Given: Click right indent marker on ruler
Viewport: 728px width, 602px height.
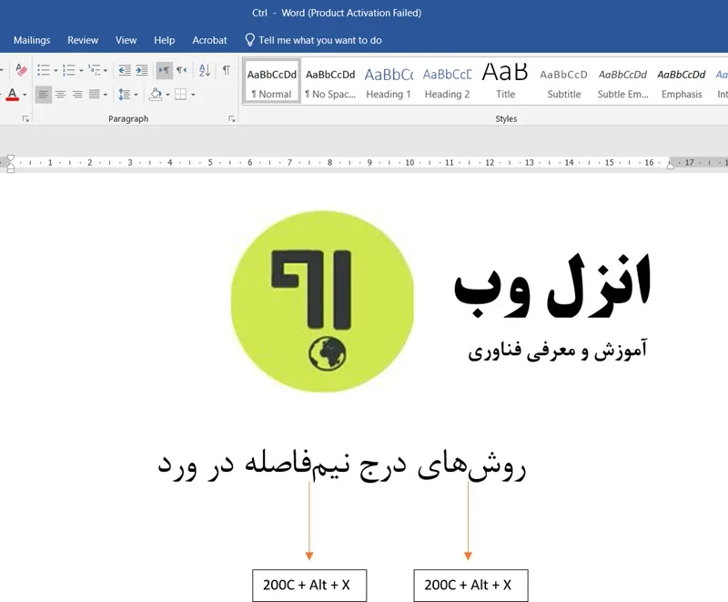Looking at the screenshot, I should point(671,165).
